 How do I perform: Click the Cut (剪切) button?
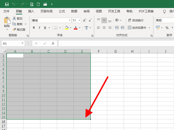point(17,18)
